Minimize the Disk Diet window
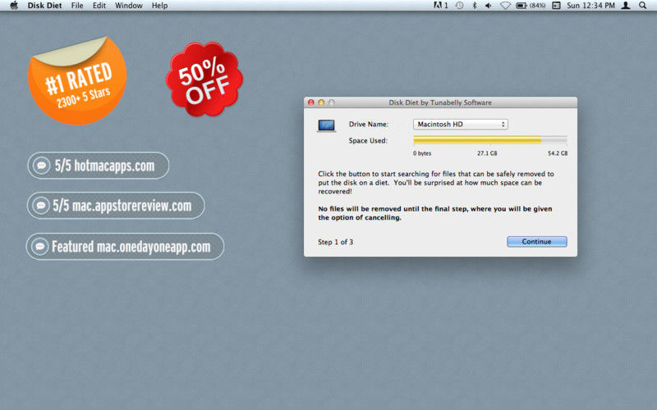 click(x=321, y=102)
